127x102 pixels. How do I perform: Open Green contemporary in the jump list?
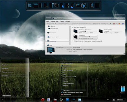pyautogui.click(x=69, y=83)
